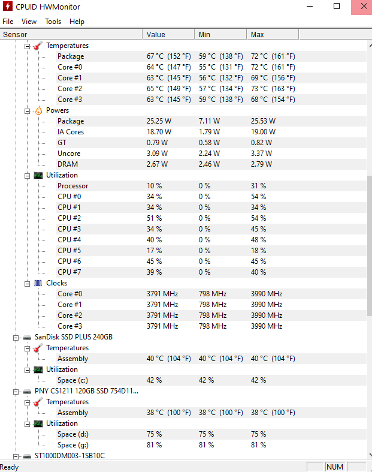Collapse the PNY CS1211 drive node
This screenshot has height=472, width=372.
click(x=16, y=391)
